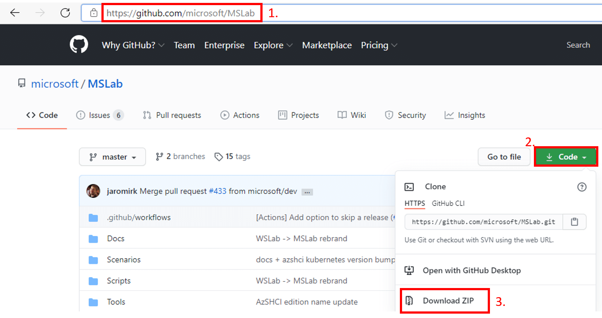Click the terminal icon next to Clone
Screen dimensions: 602x318
click(409, 187)
